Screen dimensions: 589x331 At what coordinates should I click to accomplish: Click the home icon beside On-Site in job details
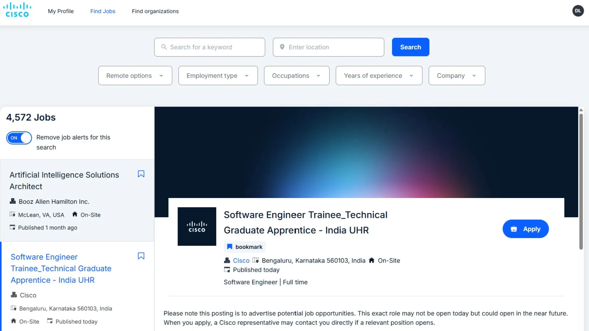pyautogui.click(x=371, y=260)
